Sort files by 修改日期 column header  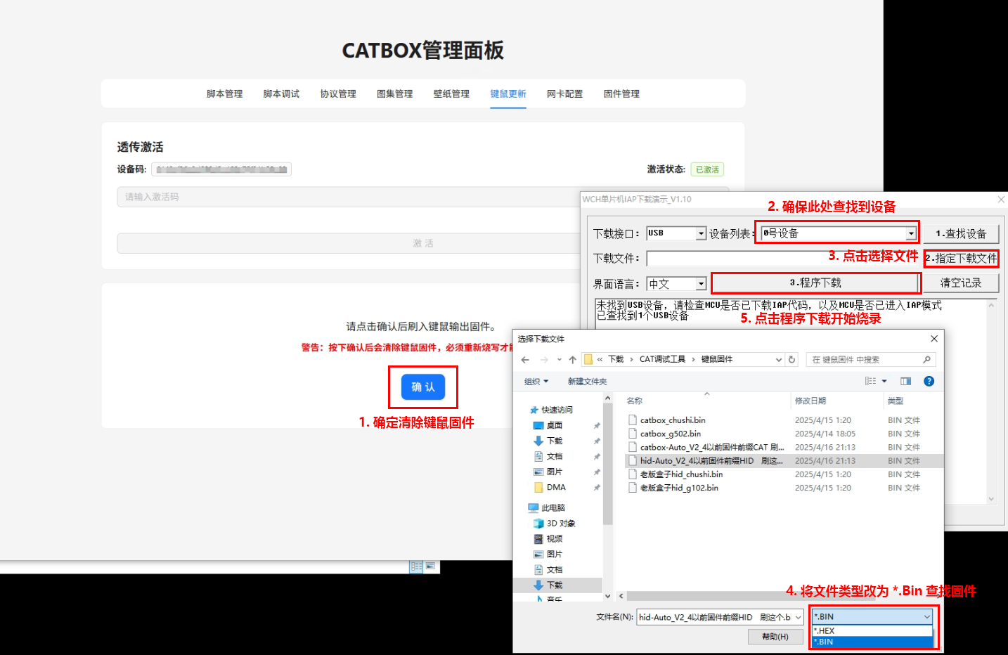click(x=810, y=401)
